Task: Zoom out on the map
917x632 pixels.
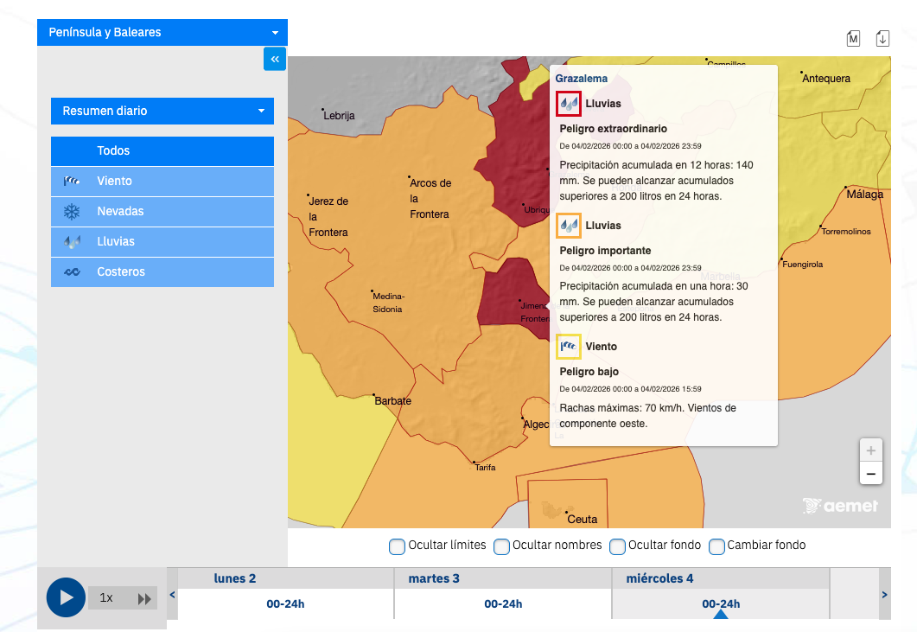Action: point(870,474)
